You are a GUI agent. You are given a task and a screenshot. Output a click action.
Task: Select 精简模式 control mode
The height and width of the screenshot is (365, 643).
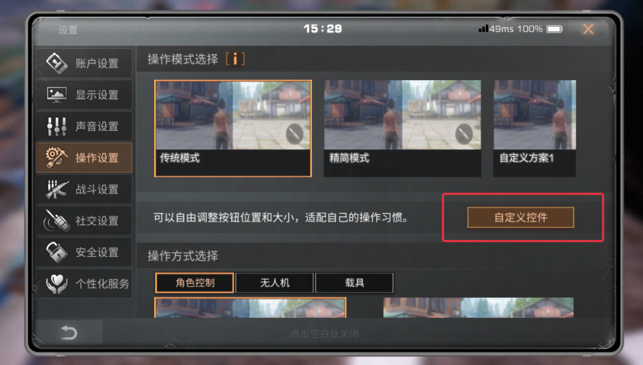click(402, 128)
